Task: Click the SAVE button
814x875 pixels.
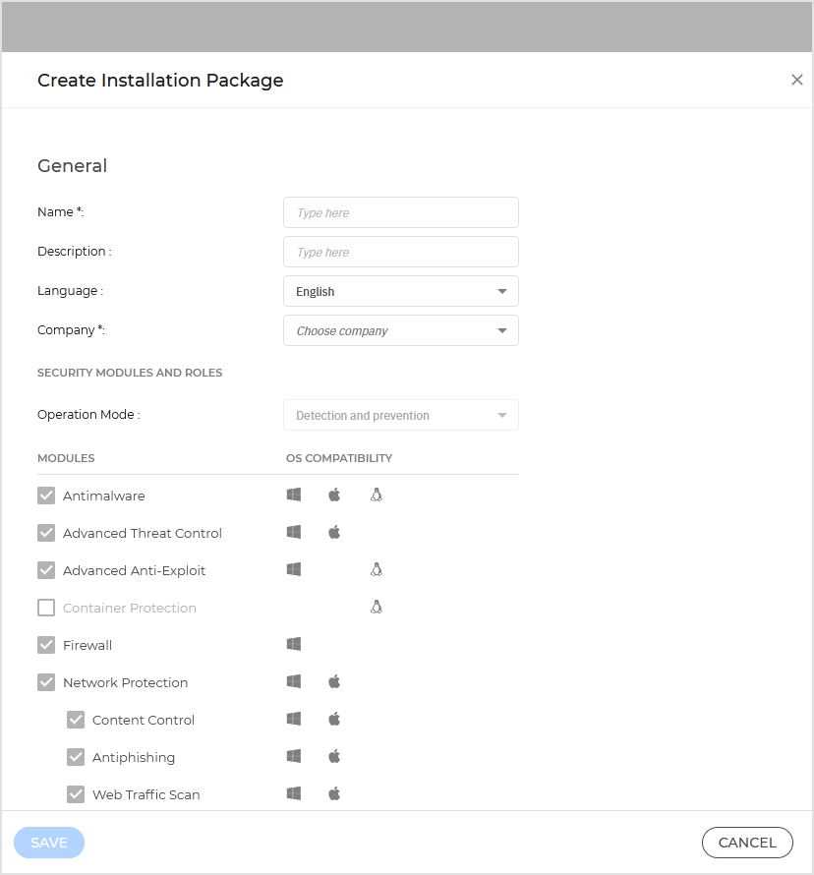Action: point(48,843)
